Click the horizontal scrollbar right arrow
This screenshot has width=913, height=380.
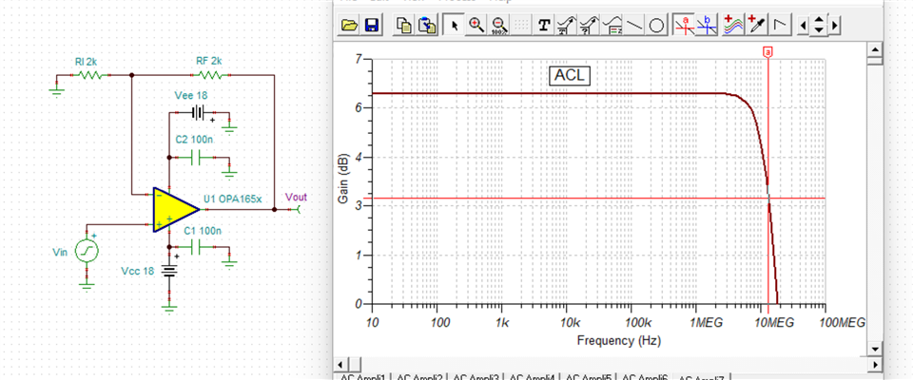873,364
